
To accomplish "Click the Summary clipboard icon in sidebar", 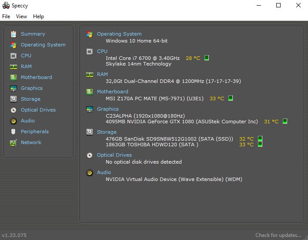I will 13,34.
